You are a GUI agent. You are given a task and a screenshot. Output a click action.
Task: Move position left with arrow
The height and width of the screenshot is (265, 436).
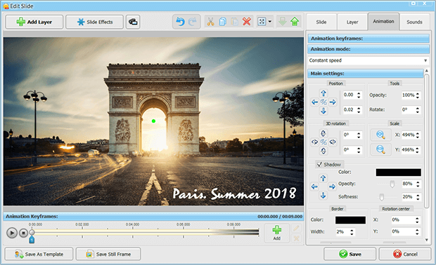(x=314, y=102)
